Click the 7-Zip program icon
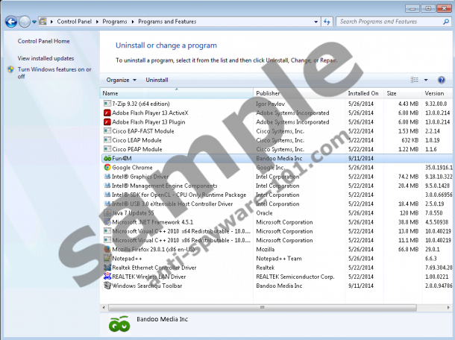This screenshot has height=340, width=455. [107, 103]
